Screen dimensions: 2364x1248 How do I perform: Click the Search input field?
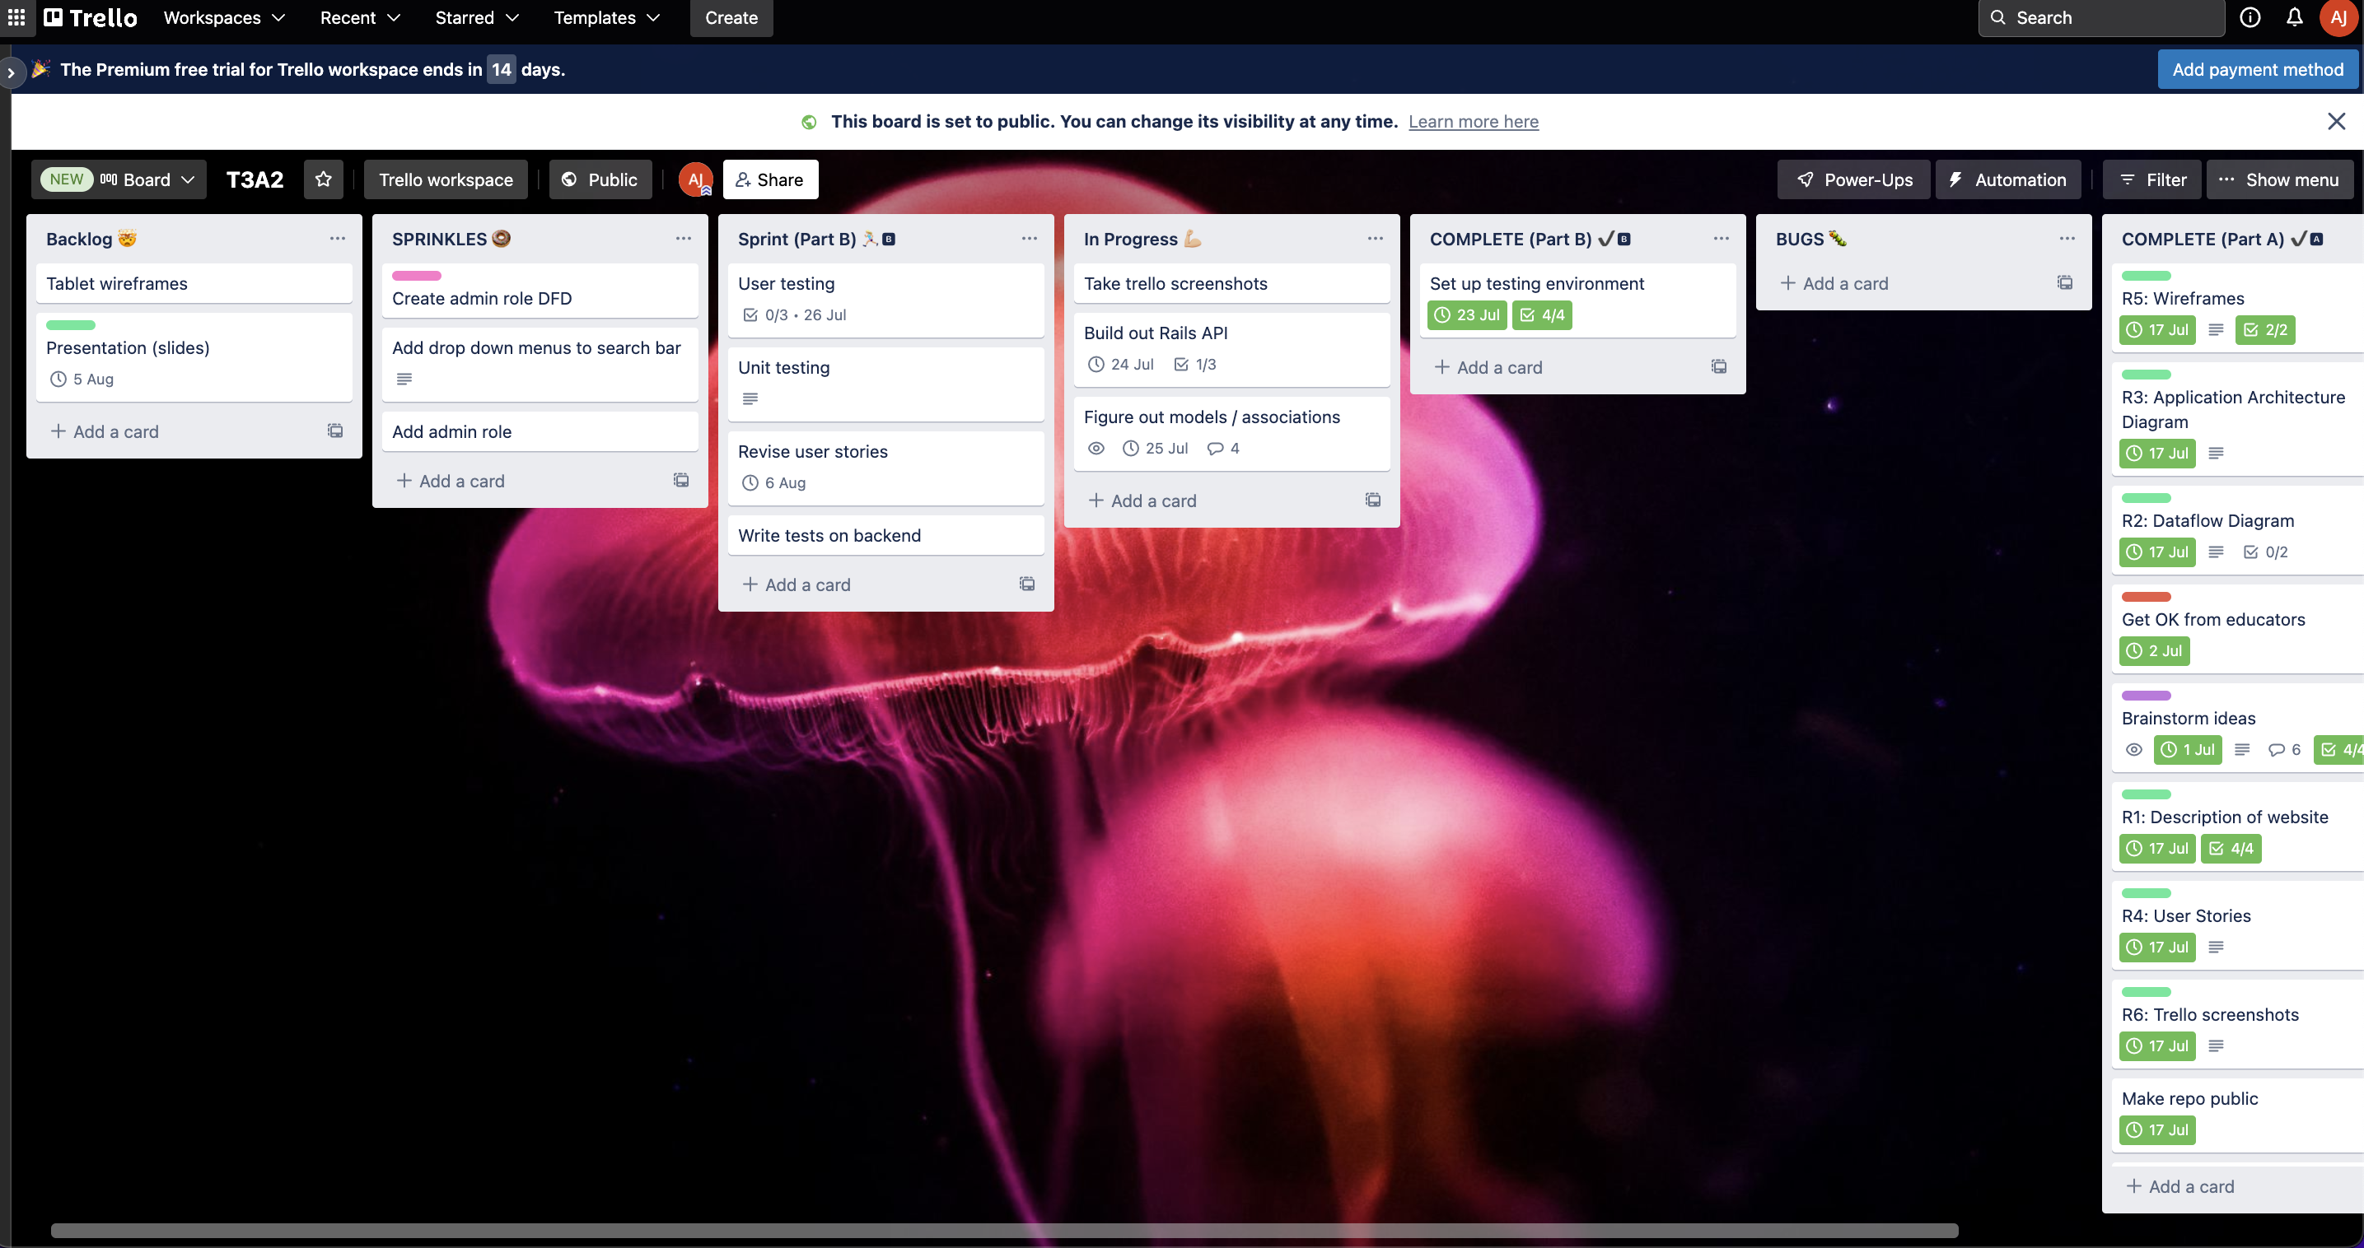2100,17
